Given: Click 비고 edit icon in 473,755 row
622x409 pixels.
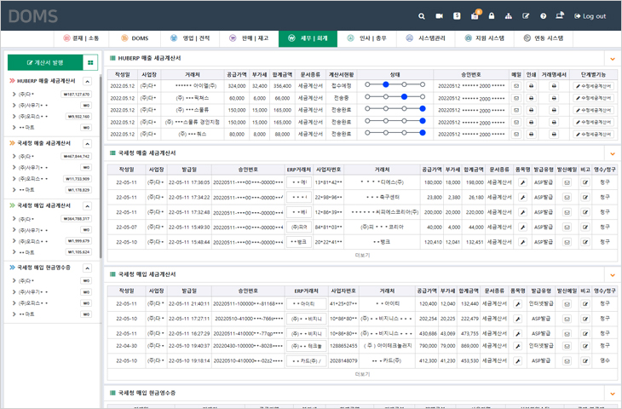Looking at the screenshot, I should (585, 334).
